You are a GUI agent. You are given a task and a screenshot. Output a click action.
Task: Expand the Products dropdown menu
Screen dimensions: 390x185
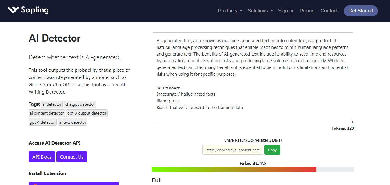click(230, 11)
